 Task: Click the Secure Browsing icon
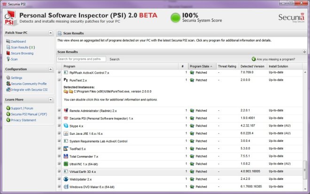(8, 54)
